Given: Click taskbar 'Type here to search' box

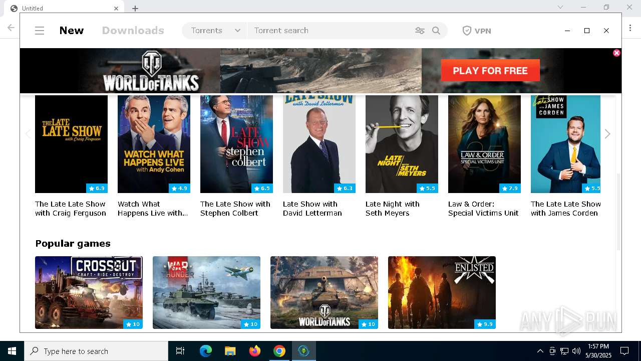Looking at the screenshot, I should 96,351.
